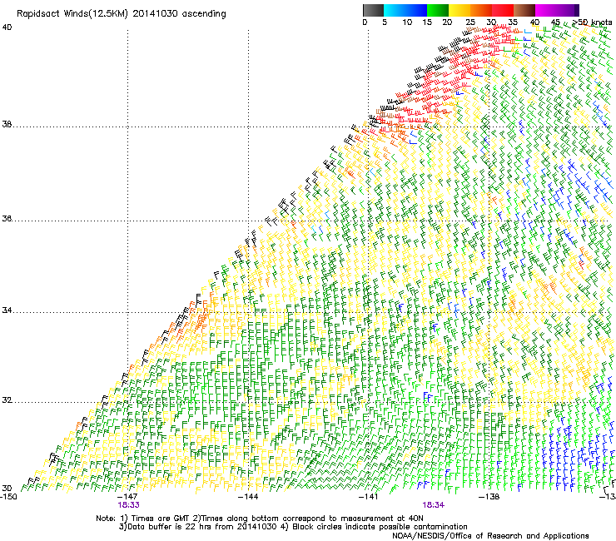Screen dimensions: 616x541
Task: Click the latitude label '30'
Action: (7, 489)
